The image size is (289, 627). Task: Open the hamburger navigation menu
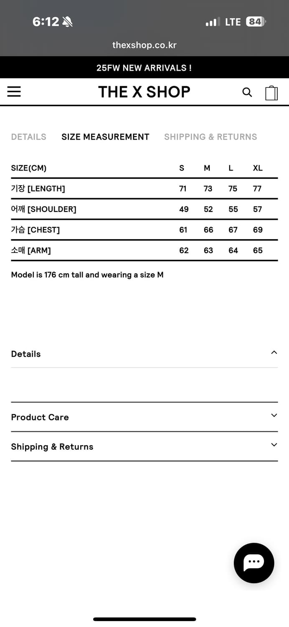click(14, 92)
